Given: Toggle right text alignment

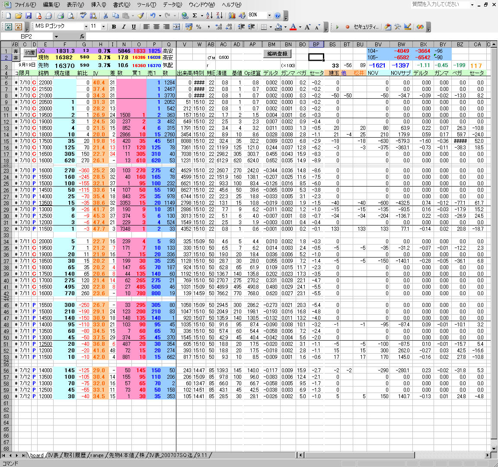Looking at the screenshot, I should point(166,27).
